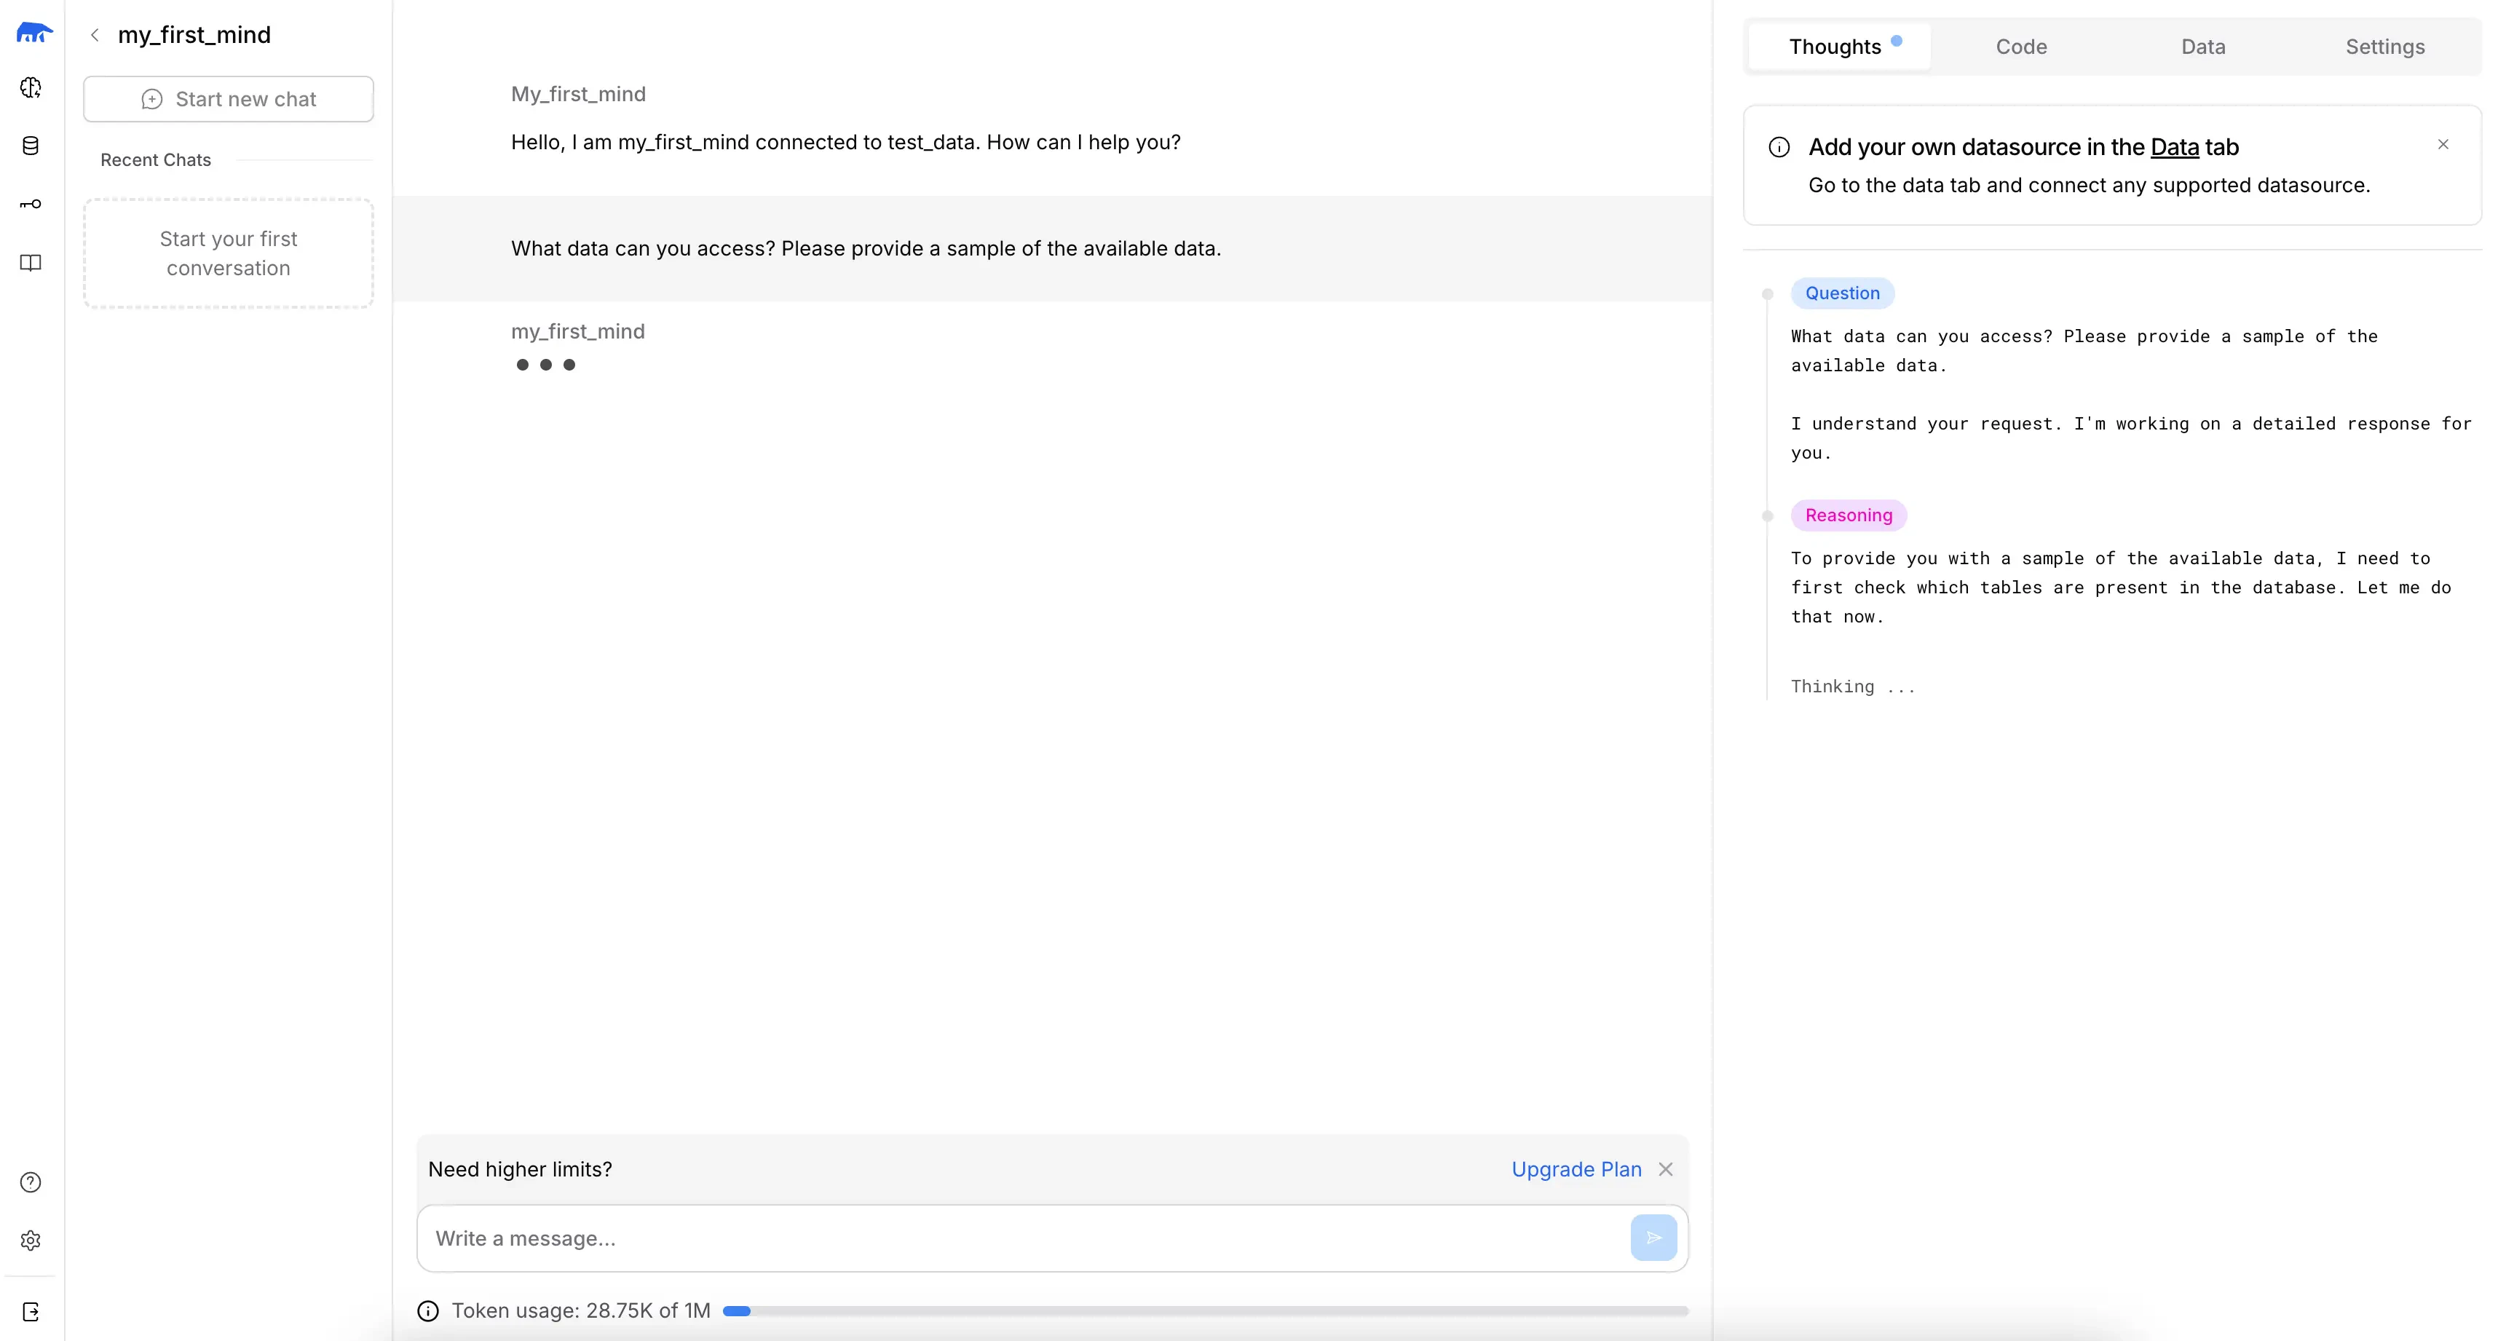Dismiss the datasource info banner
The height and width of the screenshot is (1341, 2506).
coord(2443,145)
